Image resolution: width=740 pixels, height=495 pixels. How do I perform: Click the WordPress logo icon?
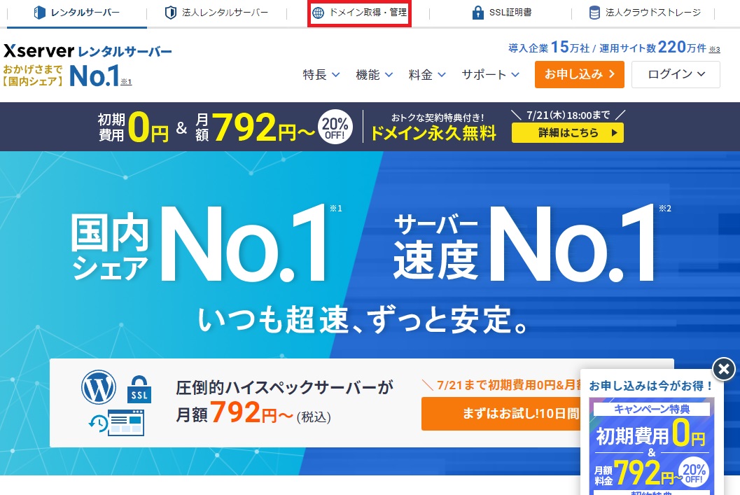point(99,387)
